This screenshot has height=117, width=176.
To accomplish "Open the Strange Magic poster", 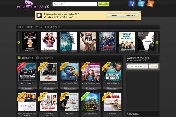I will pos(91,102).
